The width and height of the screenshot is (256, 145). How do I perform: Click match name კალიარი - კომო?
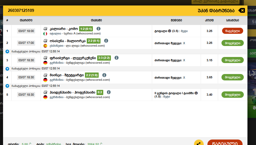[x=64, y=29]
